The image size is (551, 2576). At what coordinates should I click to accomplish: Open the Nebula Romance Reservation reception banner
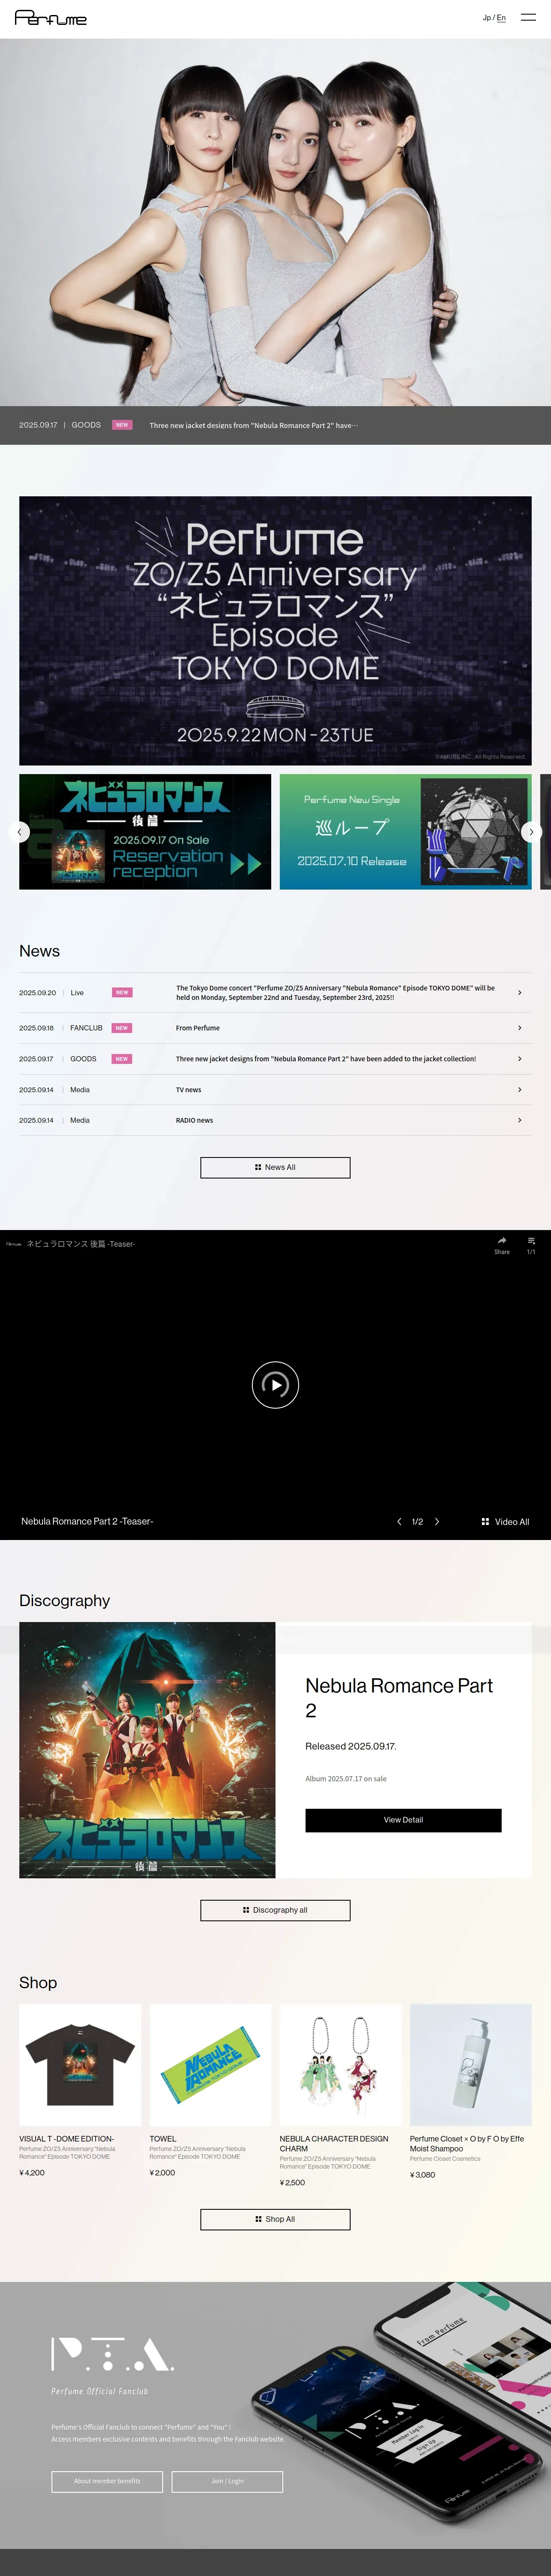coord(145,832)
